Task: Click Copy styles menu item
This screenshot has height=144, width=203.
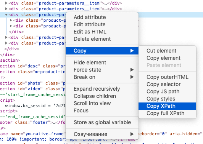Action: click(167, 99)
